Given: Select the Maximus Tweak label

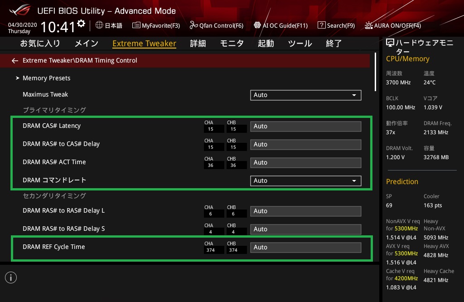Looking at the screenshot, I should (x=45, y=94).
